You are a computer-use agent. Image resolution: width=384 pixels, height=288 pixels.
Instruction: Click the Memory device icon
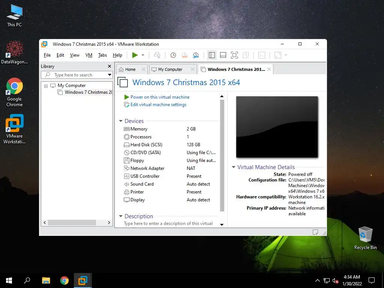click(127, 129)
